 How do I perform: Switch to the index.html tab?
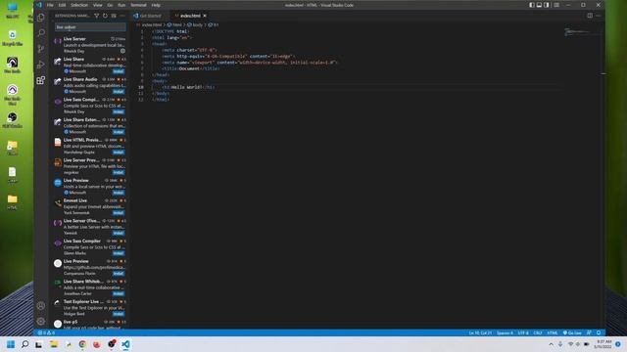tap(190, 16)
